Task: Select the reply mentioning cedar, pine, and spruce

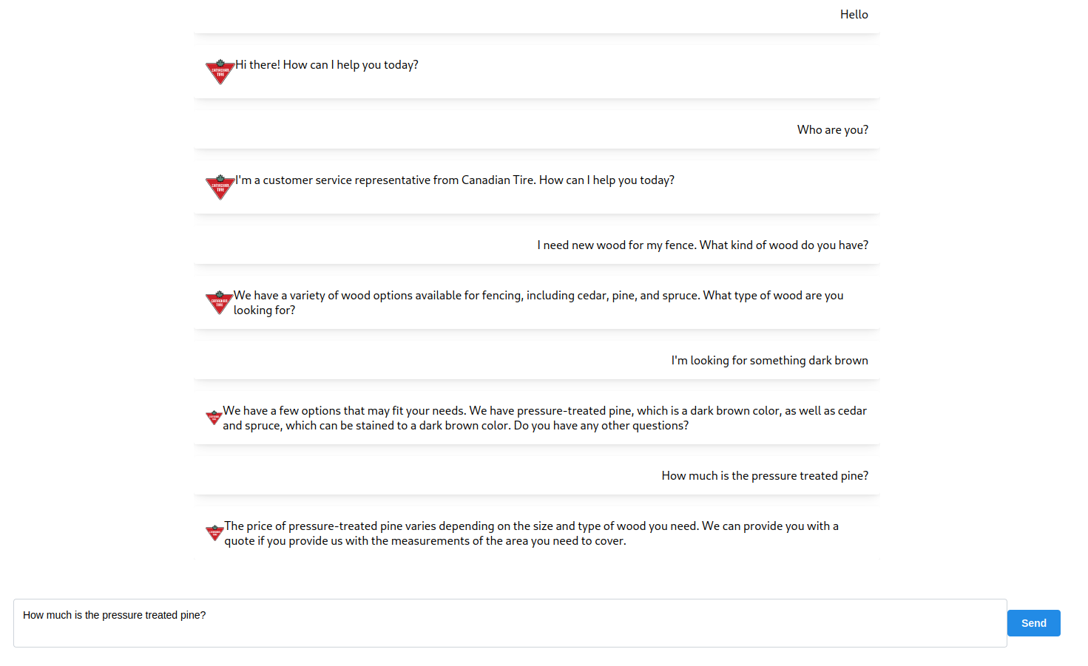Action: (538, 302)
